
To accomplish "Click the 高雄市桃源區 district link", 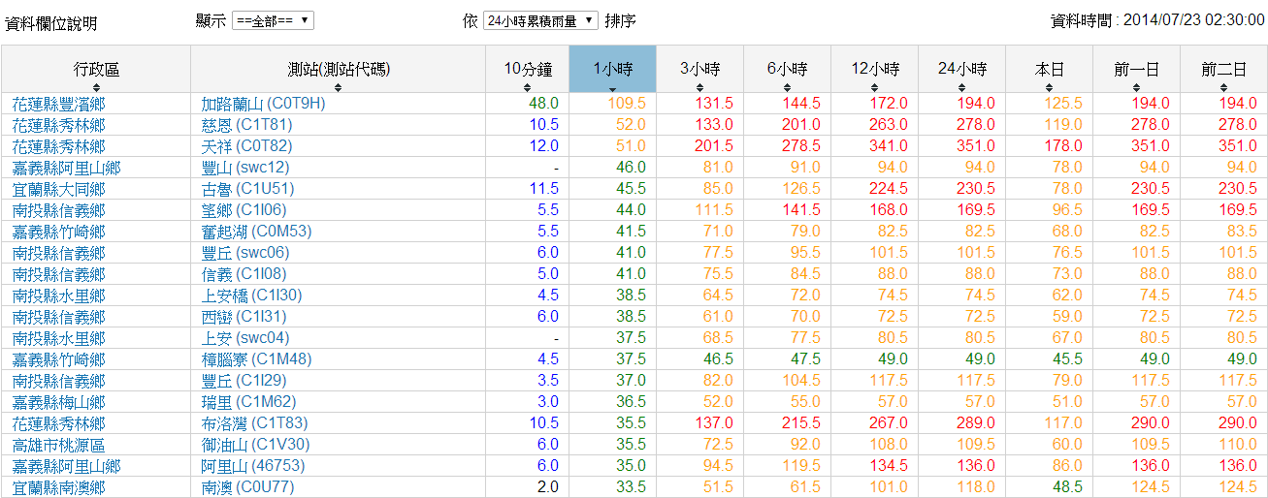I will 58,445.
